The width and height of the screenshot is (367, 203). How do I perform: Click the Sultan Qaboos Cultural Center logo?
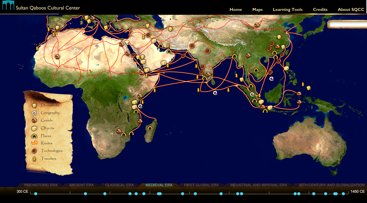pos(41,7)
